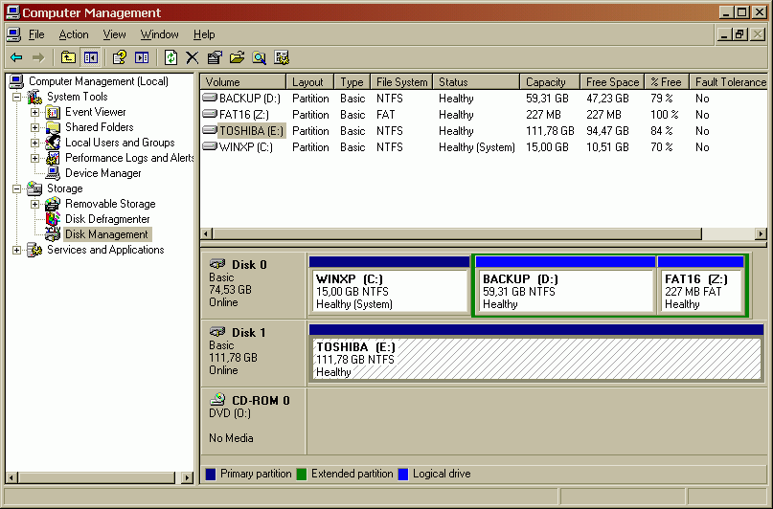Click the Help icon with question mark
This screenshot has height=509, width=773.
[120, 57]
